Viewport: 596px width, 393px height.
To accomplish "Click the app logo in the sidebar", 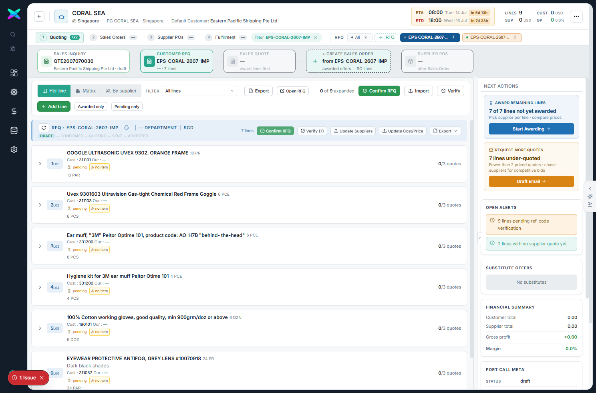I will pyautogui.click(x=14, y=14).
